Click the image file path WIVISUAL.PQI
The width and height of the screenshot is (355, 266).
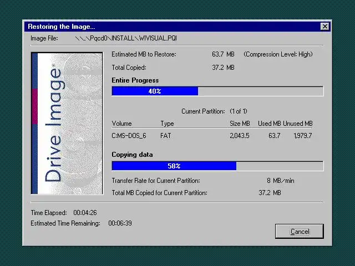[x=126, y=38]
